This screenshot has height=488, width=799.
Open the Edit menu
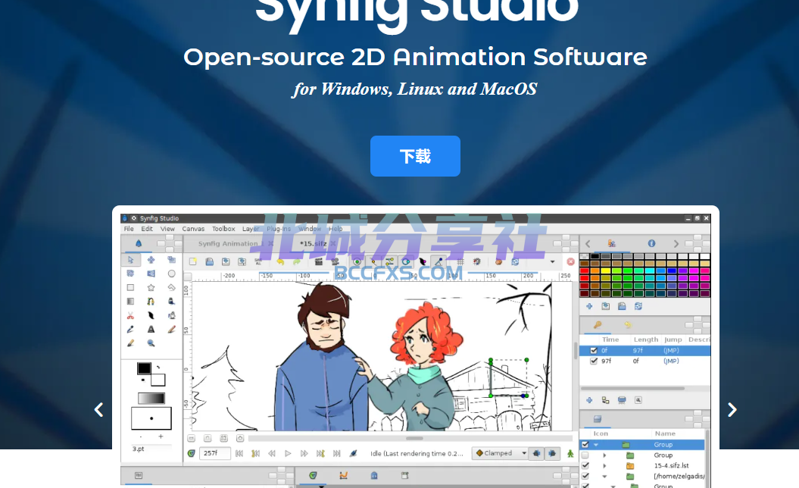tap(147, 229)
